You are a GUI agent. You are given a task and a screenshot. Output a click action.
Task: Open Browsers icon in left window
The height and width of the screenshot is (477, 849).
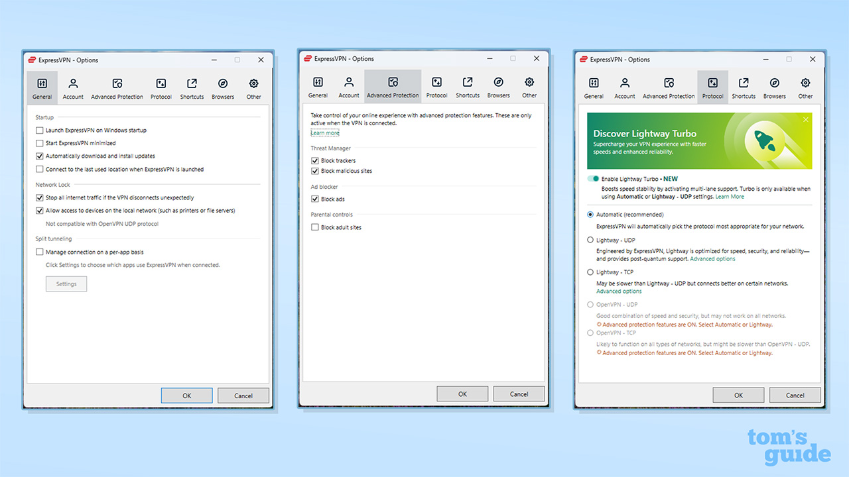coord(223,83)
